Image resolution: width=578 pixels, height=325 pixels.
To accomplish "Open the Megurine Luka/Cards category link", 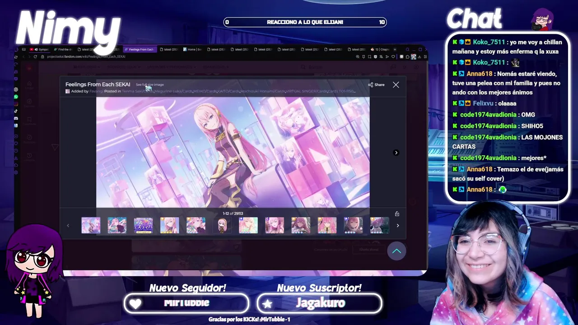I will click(x=173, y=91).
